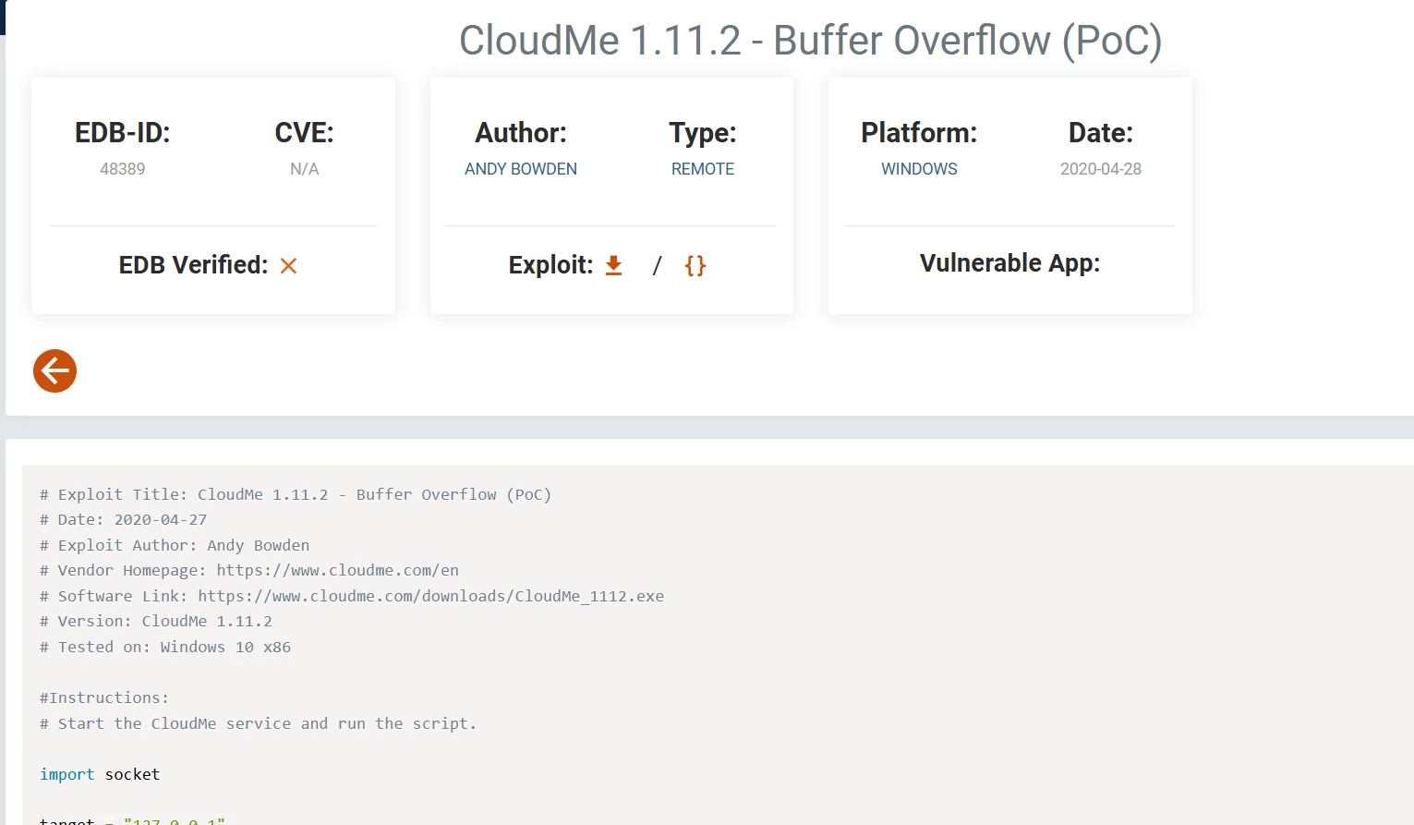
Task: Open the WINDOWS platform link
Action: coord(919,169)
